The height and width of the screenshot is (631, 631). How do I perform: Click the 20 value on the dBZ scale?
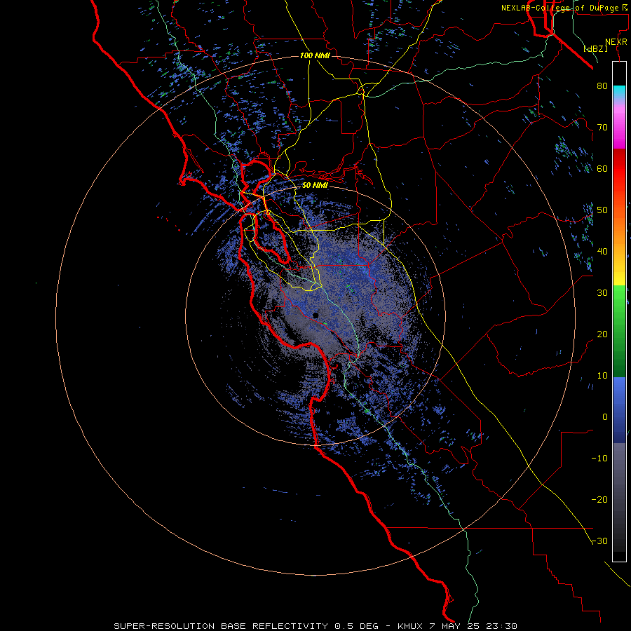(602, 334)
